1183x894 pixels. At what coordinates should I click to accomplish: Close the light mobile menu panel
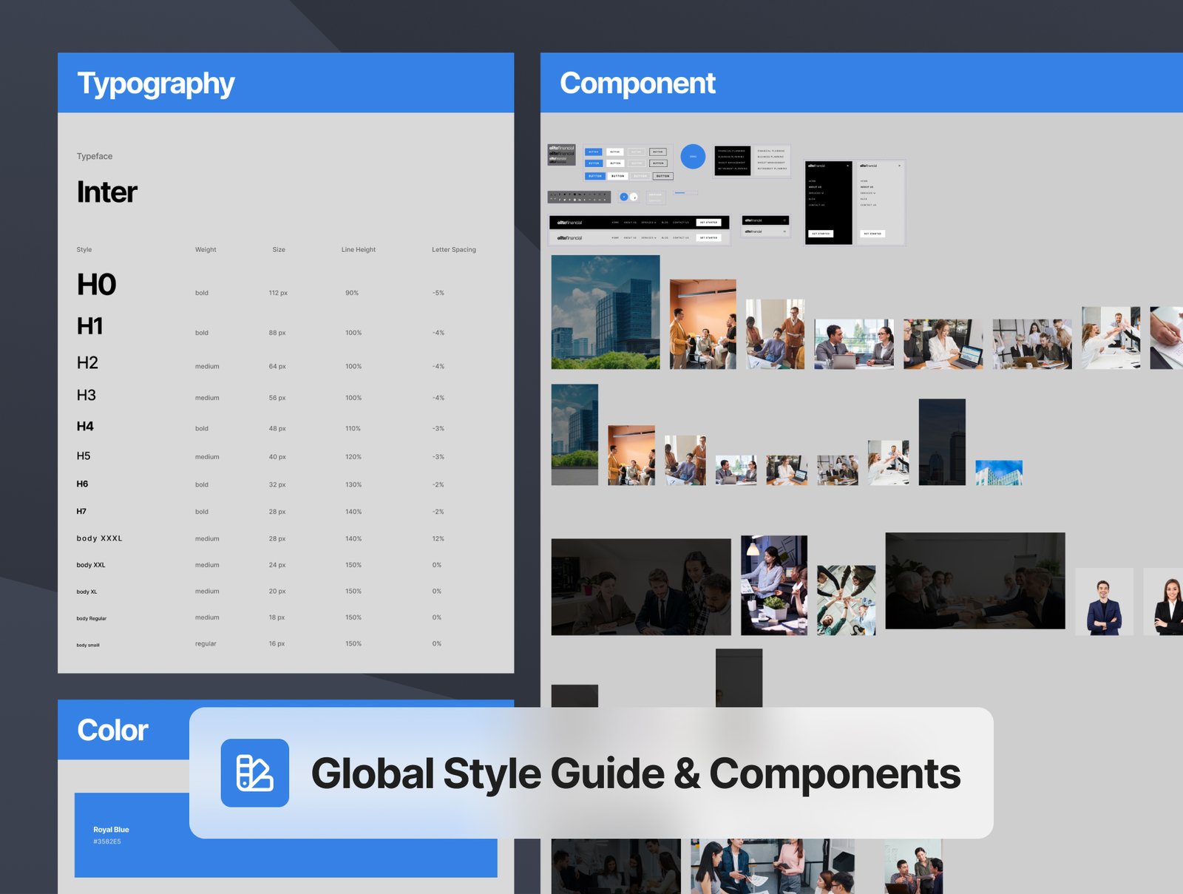899,166
